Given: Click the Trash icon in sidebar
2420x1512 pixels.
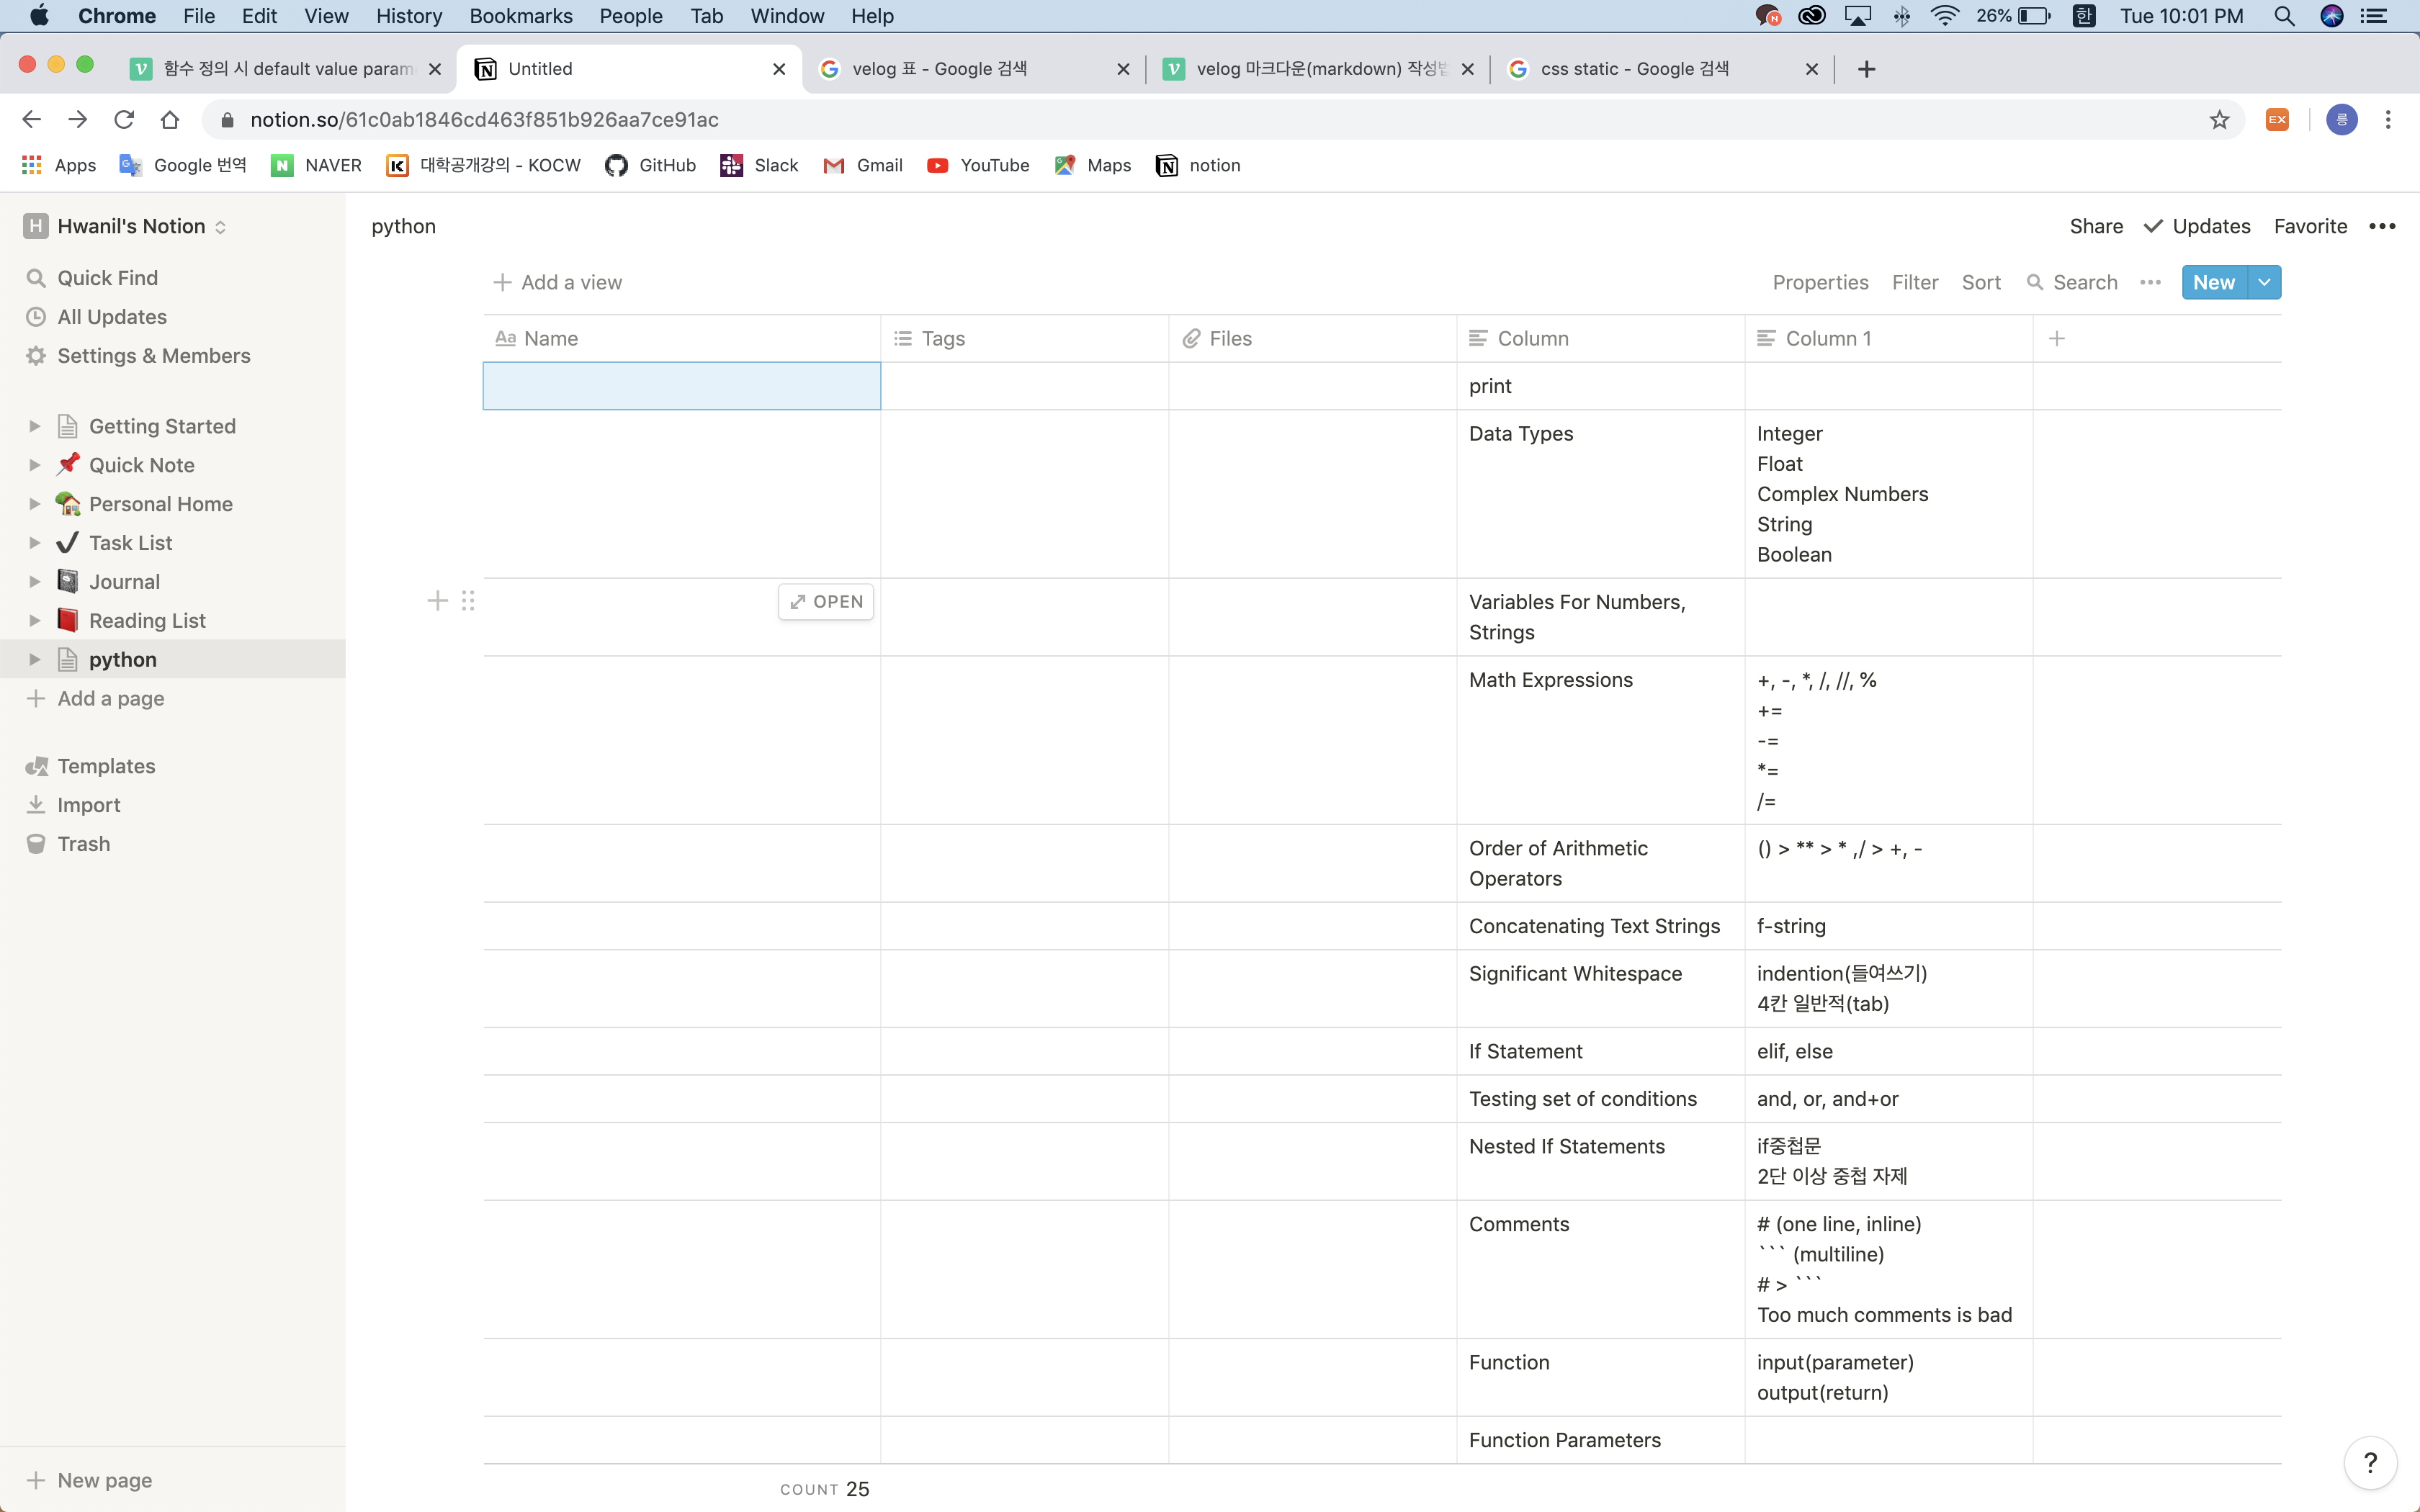Looking at the screenshot, I should pos(36,844).
